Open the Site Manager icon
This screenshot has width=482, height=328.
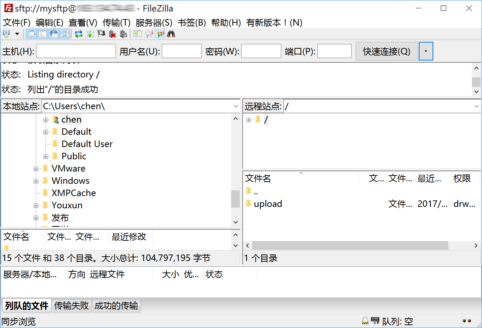point(6,34)
